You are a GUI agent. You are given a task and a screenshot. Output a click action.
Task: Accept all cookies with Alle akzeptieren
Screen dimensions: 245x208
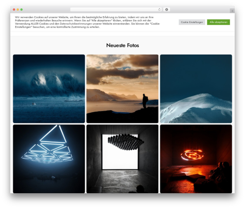click(x=219, y=22)
